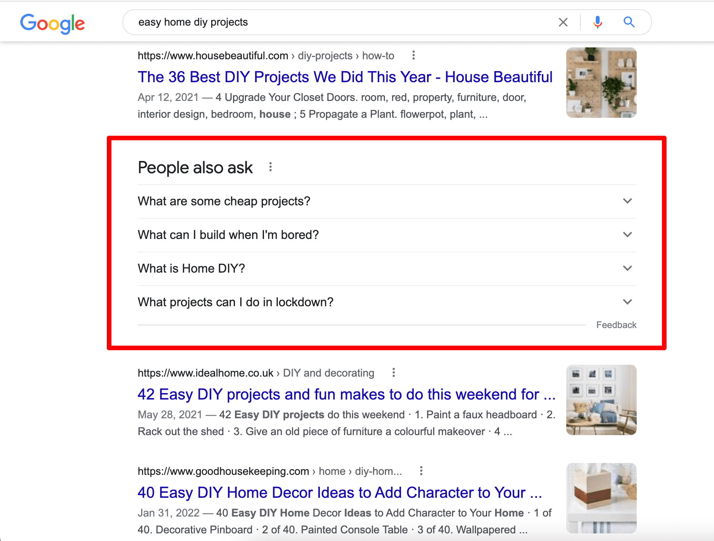Viewport: 714px width, 541px height.
Task: Open three-dot menu for housebeautiful.com result
Action: [413, 55]
